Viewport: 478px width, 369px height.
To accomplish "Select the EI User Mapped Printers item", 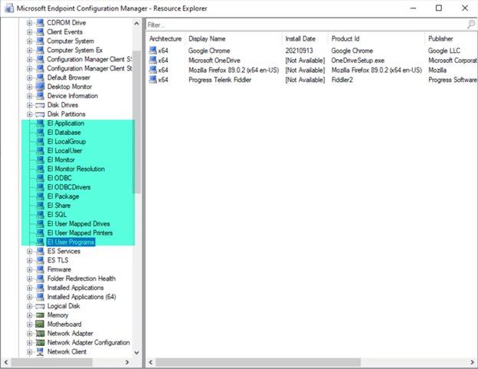I will pyautogui.click(x=80, y=233).
